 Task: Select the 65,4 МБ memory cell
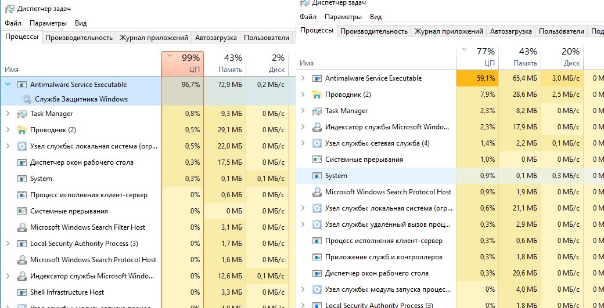click(x=519, y=78)
